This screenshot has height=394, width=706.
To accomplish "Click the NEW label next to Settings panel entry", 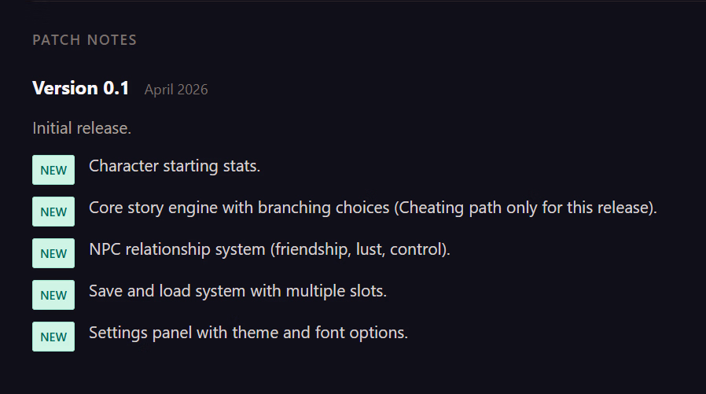I will click(x=53, y=337).
